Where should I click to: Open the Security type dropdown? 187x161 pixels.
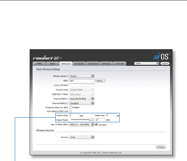pyautogui.click(x=82, y=137)
